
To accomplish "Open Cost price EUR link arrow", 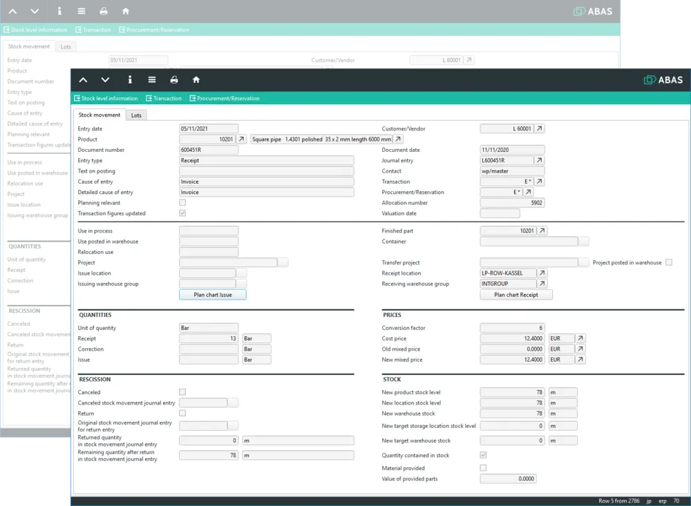I will tap(581, 338).
